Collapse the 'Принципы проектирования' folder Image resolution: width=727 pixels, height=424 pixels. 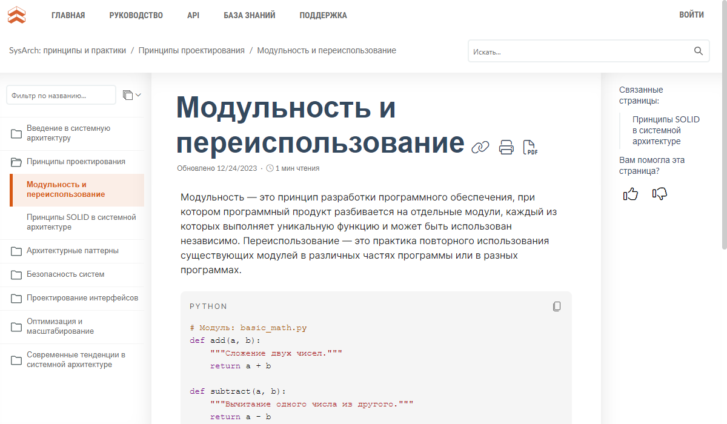click(16, 162)
